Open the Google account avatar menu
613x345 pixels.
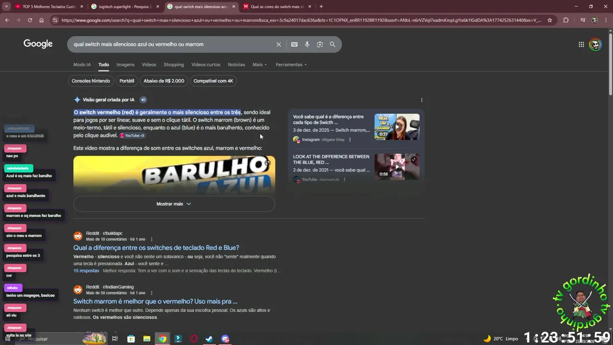pos(595,45)
